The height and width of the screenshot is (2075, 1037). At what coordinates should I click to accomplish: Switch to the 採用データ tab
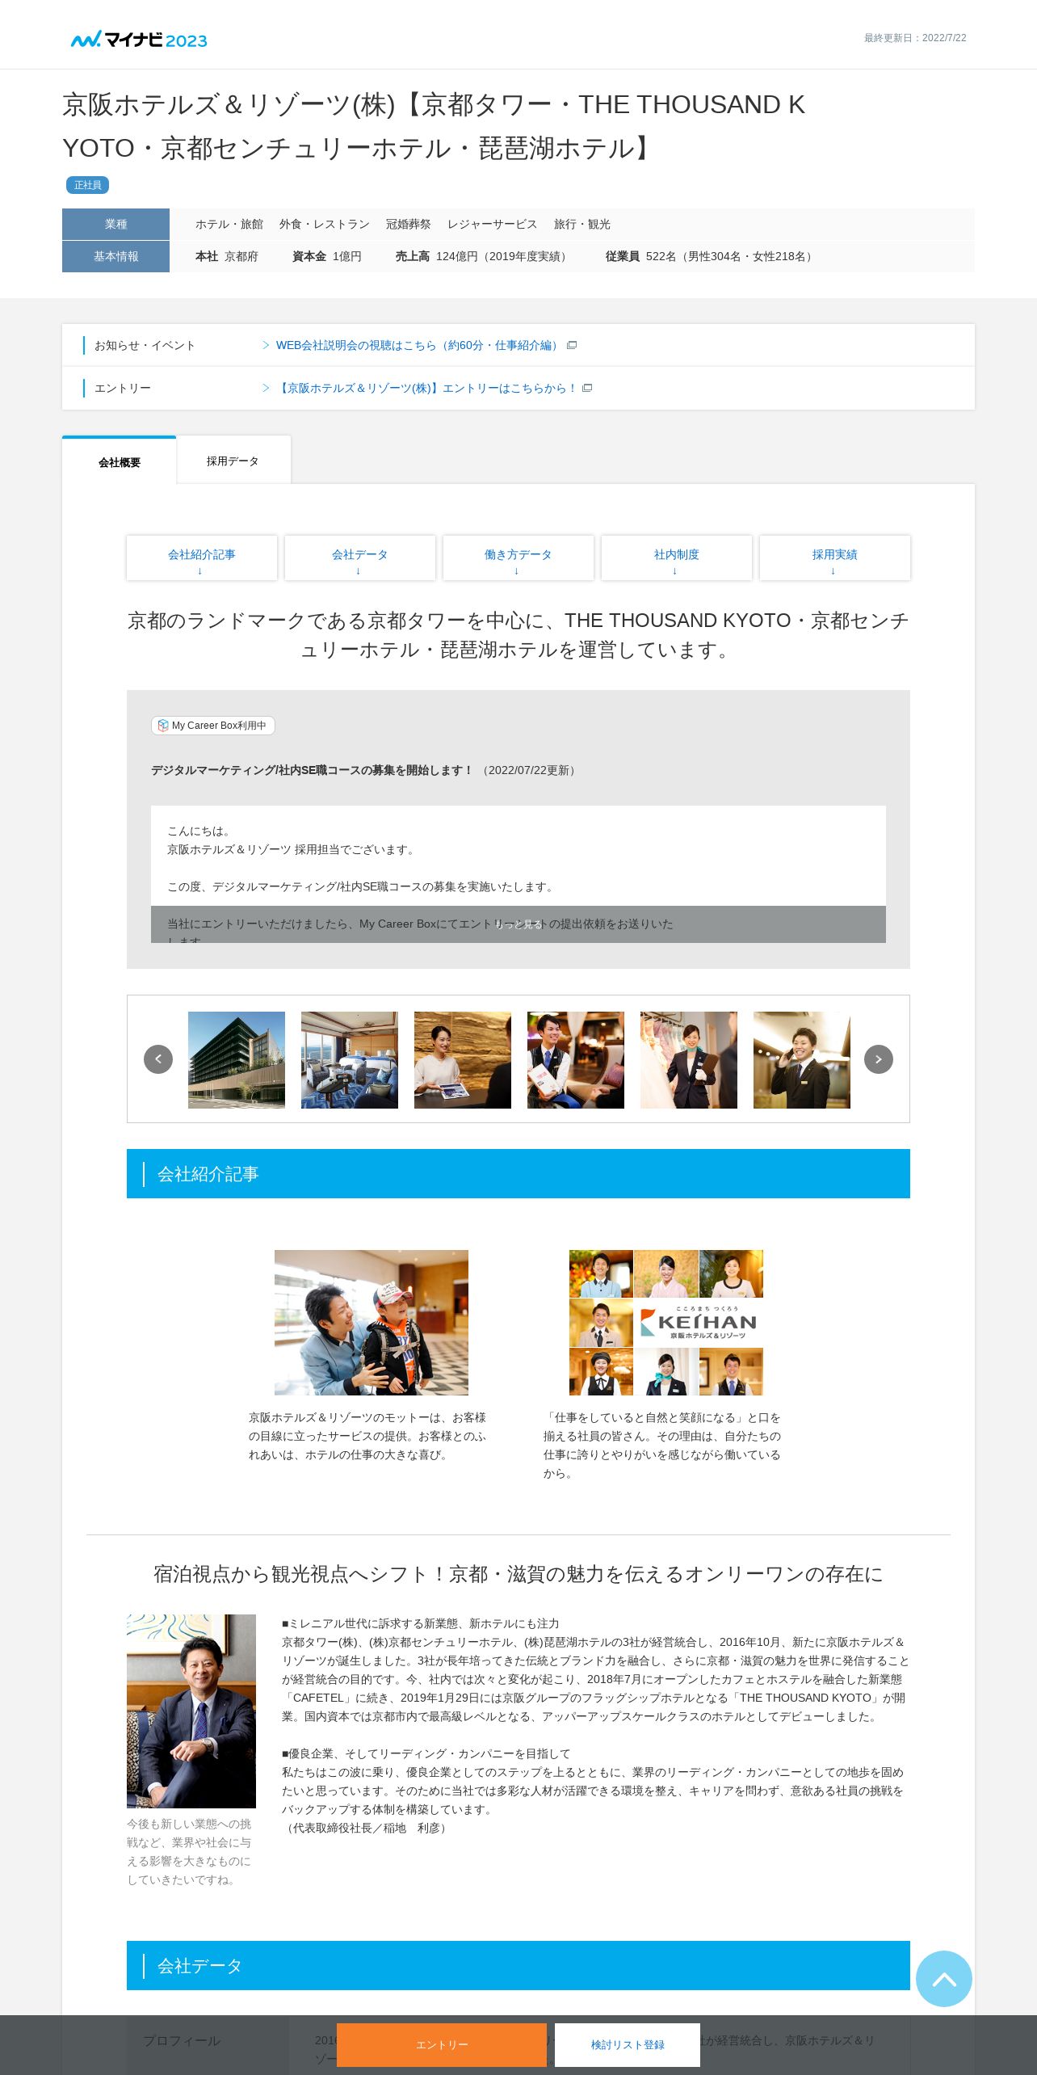[233, 461]
